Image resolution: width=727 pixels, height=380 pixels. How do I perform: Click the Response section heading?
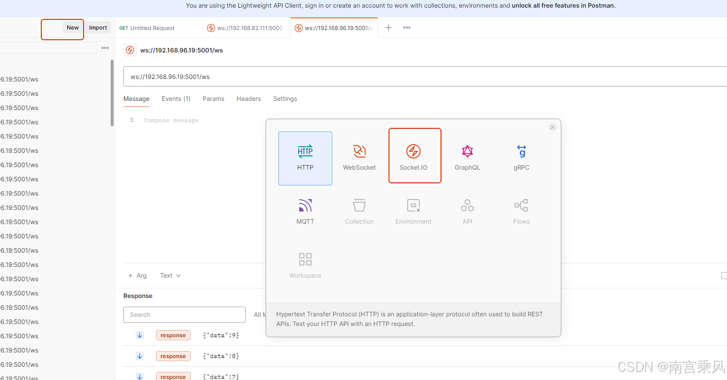(138, 296)
